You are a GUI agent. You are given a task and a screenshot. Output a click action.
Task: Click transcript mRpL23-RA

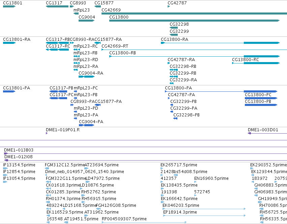(x=86, y=66)
